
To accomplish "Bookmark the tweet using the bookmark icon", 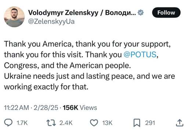I will (137, 123).
